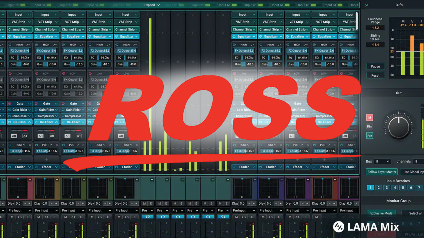The height and width of the screenshot is (238, 424).
Task: Expand the Expand dropdown at top
Action: pyautogui.click(x=152, y=5)
